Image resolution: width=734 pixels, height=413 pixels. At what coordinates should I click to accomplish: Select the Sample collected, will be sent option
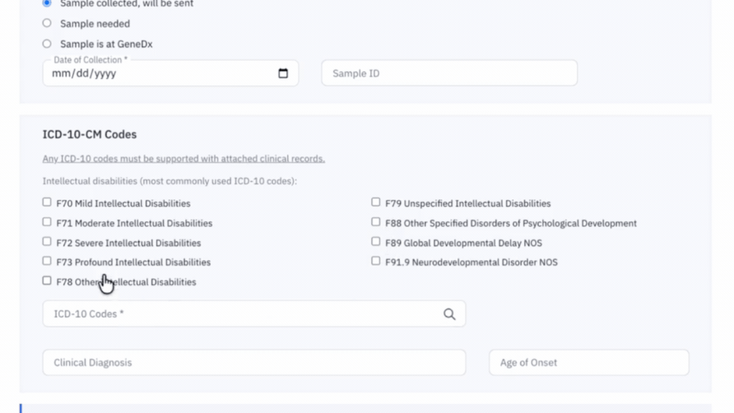[47, 3]
